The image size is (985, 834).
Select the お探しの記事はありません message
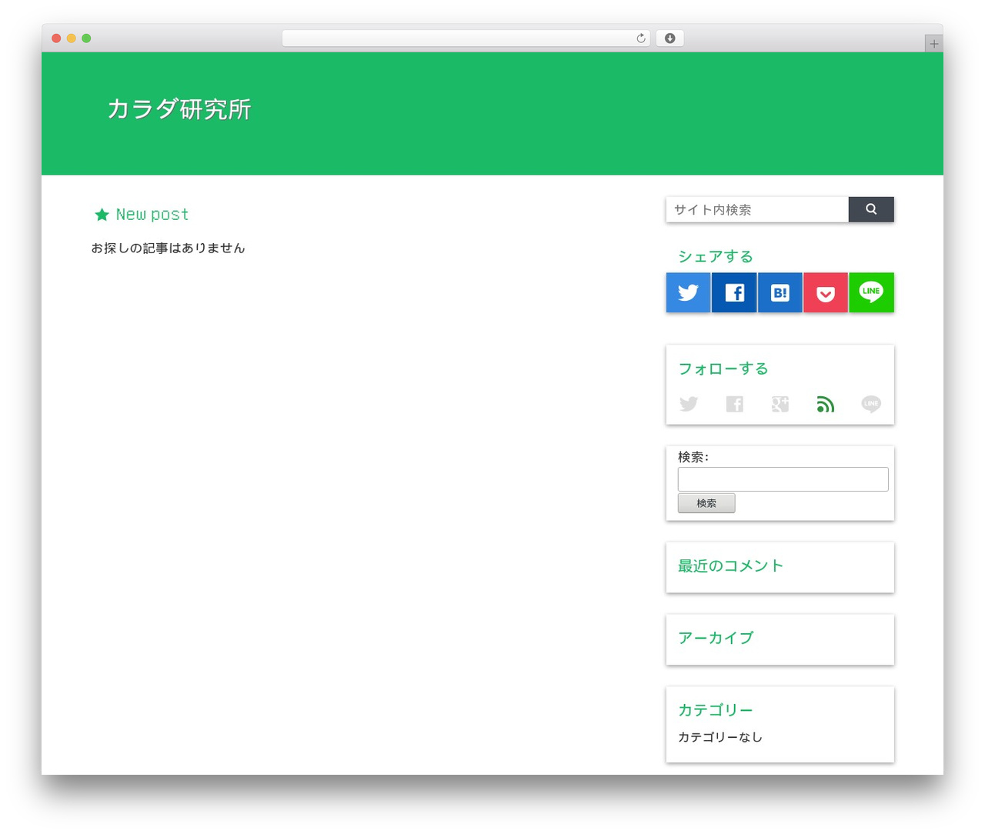pyautogui.click(x=168, y=248)
